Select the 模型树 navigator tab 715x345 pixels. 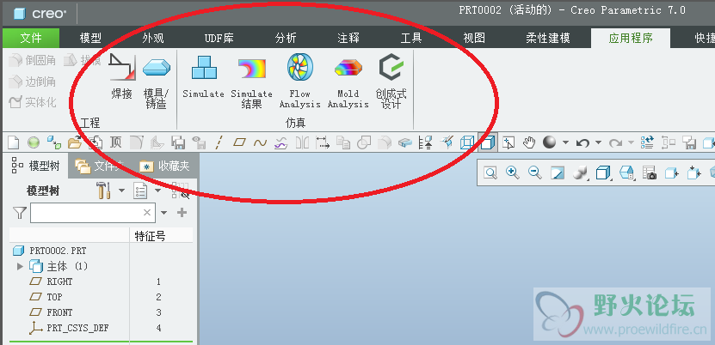(x=35, y=166)
